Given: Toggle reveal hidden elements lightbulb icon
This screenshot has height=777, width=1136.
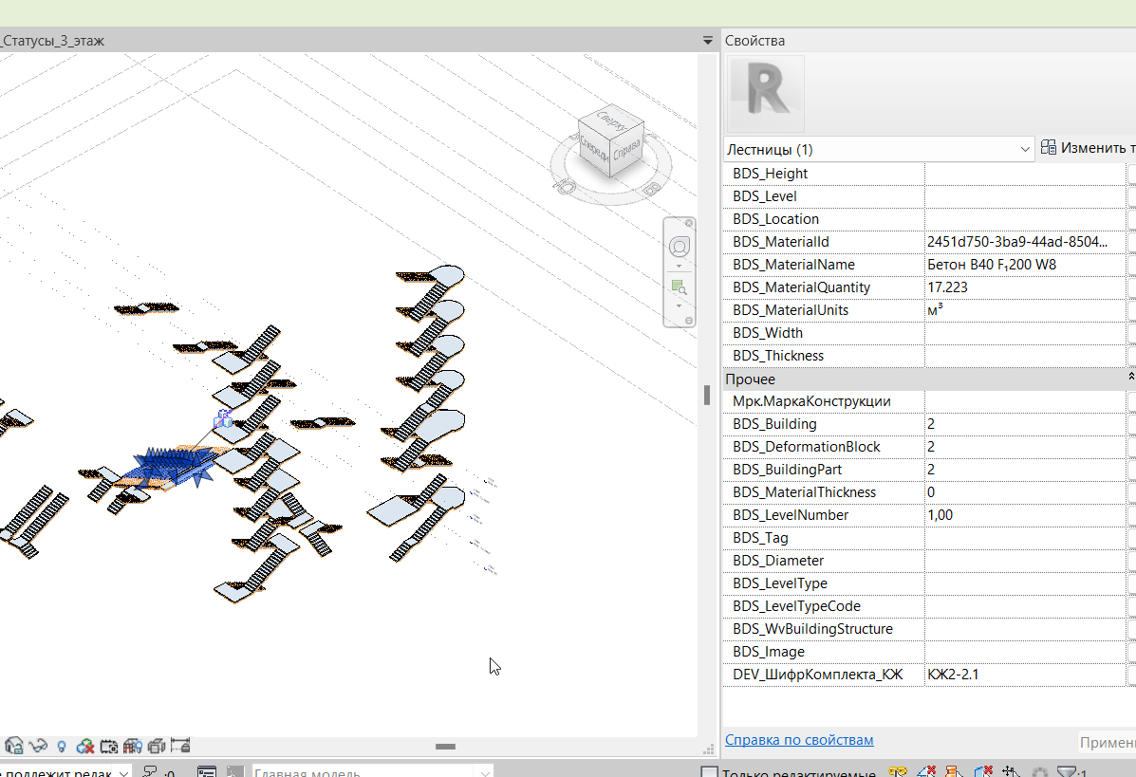Looking at the screenshot, I should tap(62, 747).
